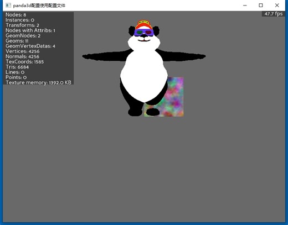Click the 'Instances: 0' stat line

pyautogui.click(x=20, y=20)
